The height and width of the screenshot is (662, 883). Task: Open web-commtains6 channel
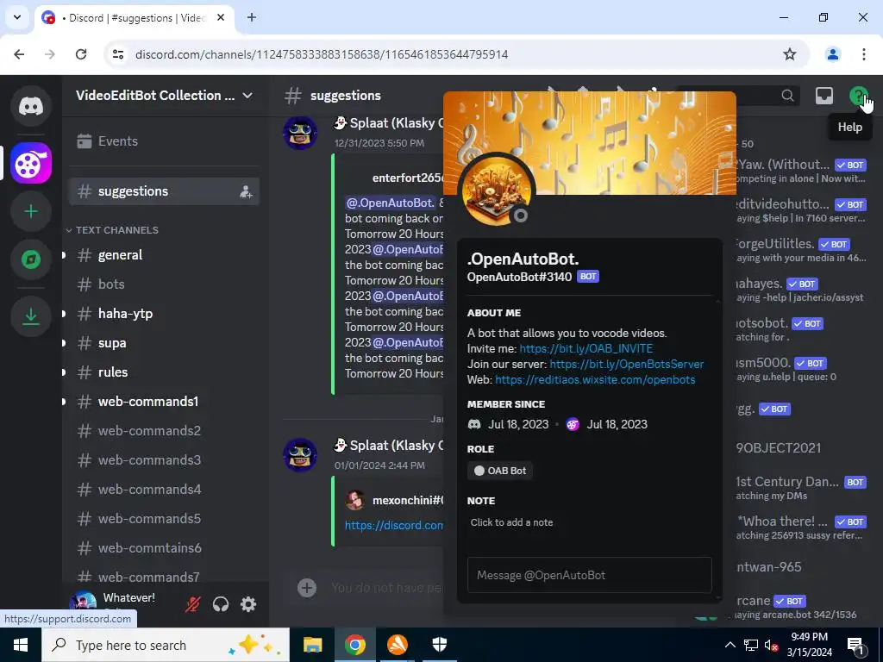click(164, 547)
